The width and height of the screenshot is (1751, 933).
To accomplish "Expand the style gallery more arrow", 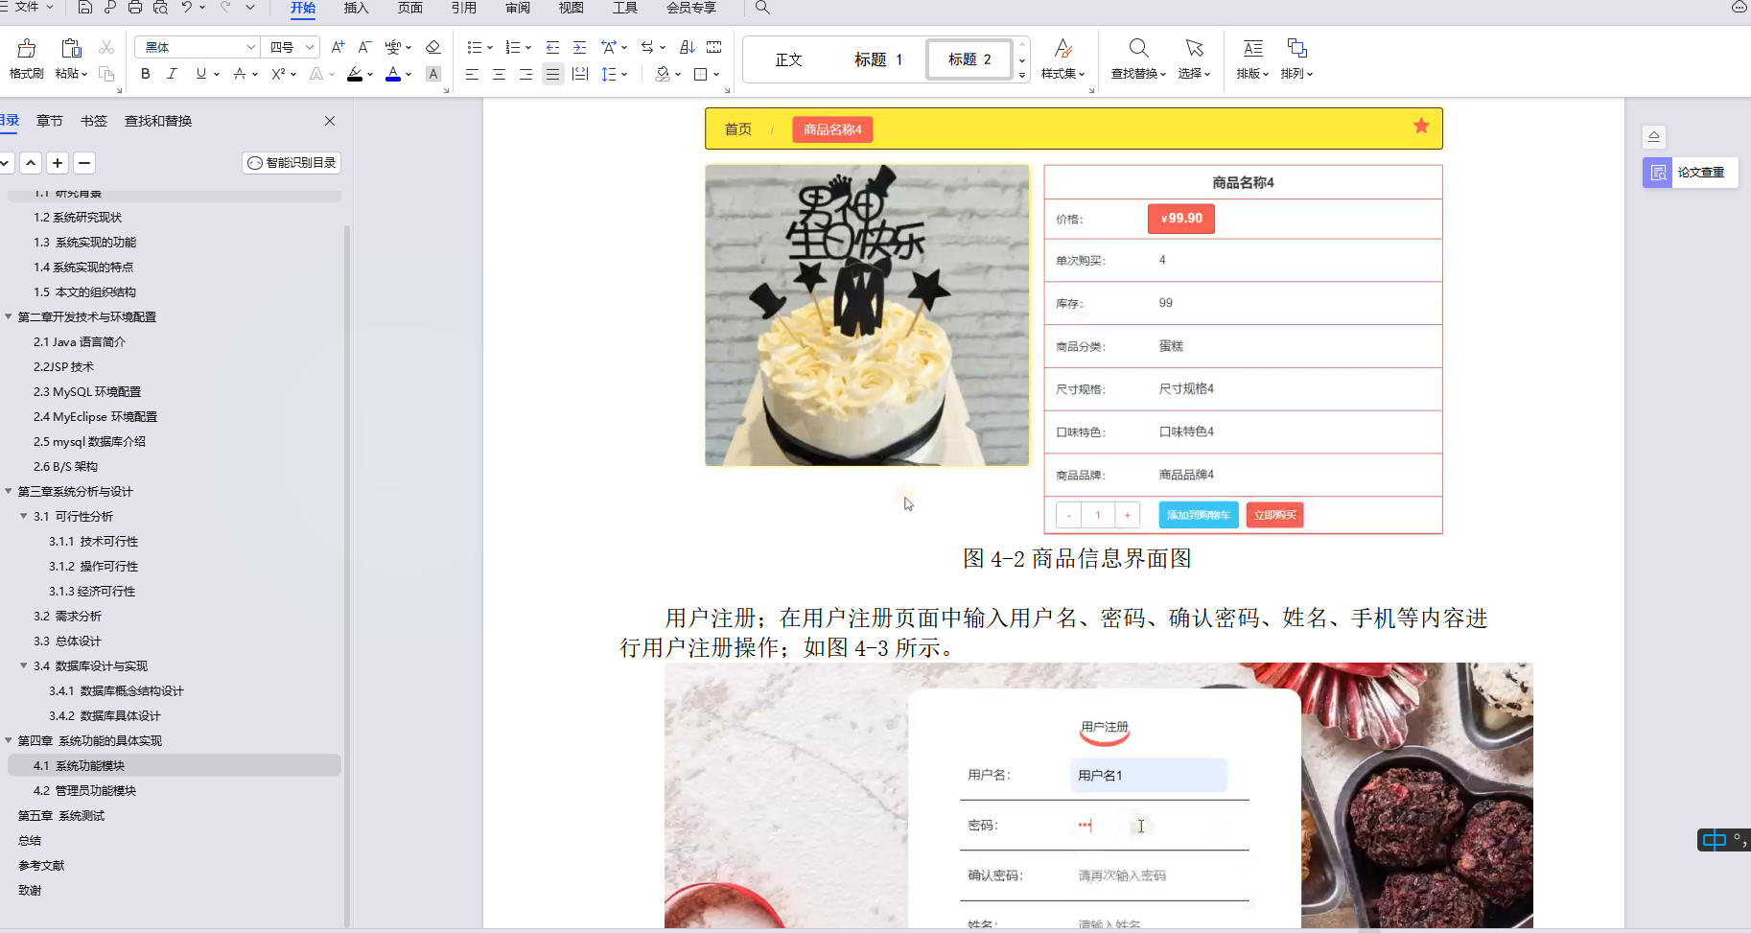I will pyautogui.click(x=1022, y=75).
